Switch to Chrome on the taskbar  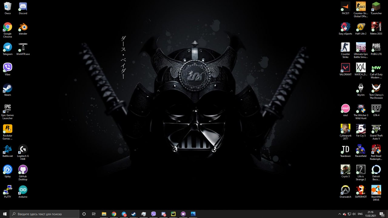click(x=114, y=214)
